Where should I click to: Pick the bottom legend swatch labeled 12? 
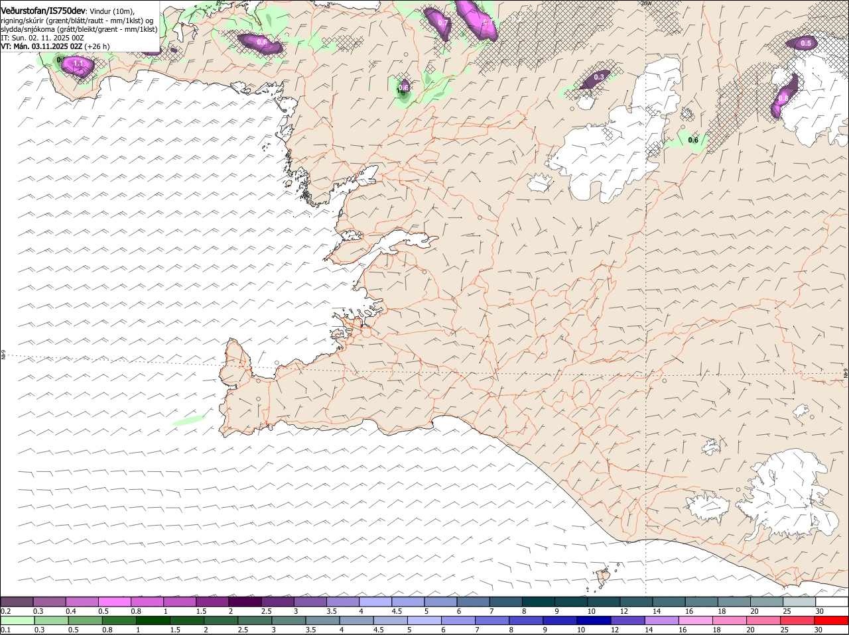point(627,620)
